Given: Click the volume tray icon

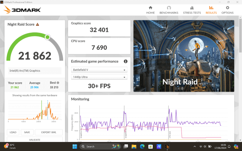Looking at the screenshot, I should pos(205,146).
